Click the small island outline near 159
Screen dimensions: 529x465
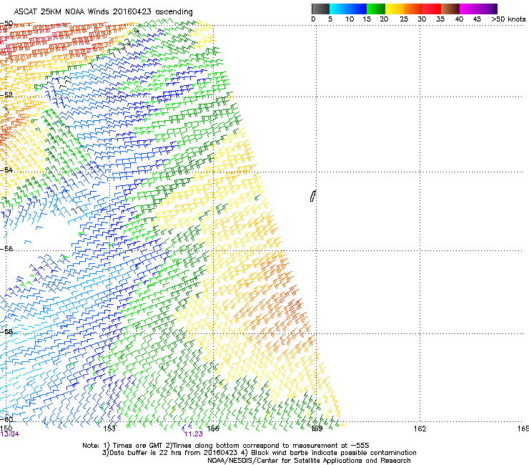click(x=312, y=196)
